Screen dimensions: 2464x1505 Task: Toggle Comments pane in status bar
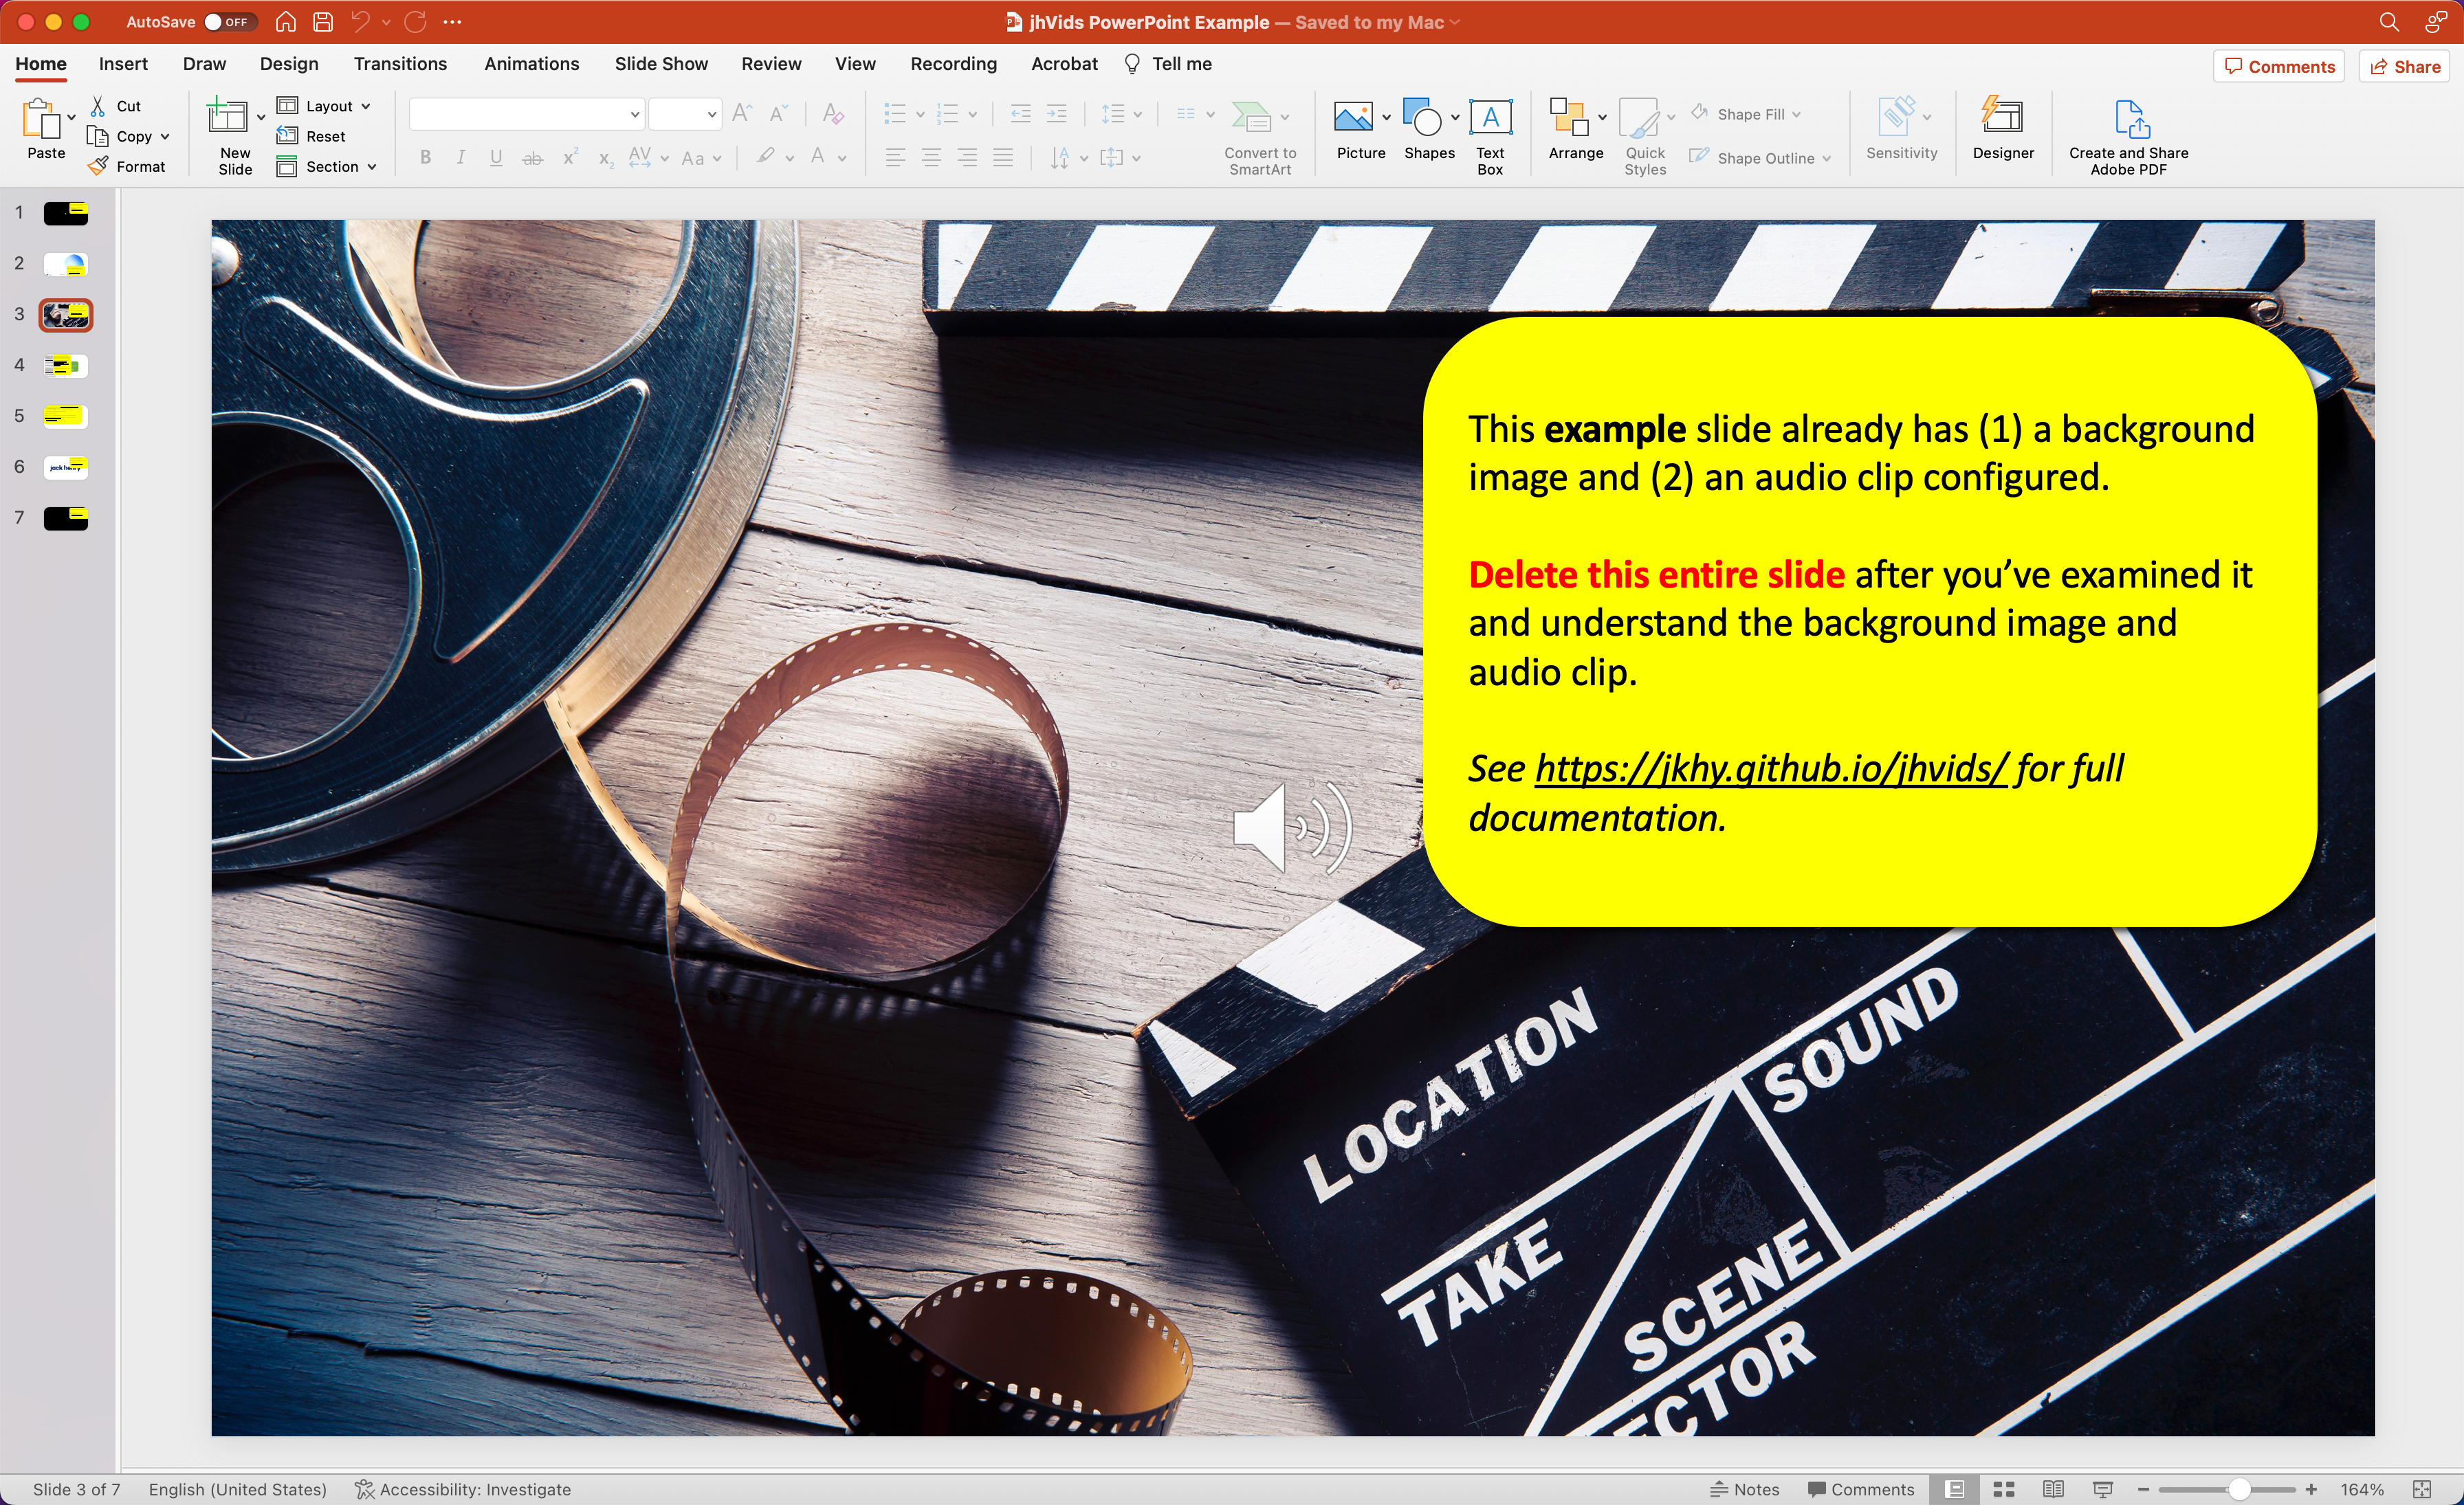[1861, 1489]
